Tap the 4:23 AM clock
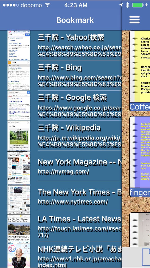Viewport: 150px width, 268px height. (x=76, y=5)
